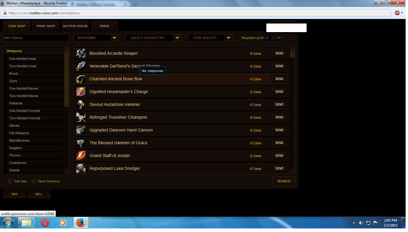408x232 pixels.
Task: Select the Daggers category
Action: tap(35, 148)
